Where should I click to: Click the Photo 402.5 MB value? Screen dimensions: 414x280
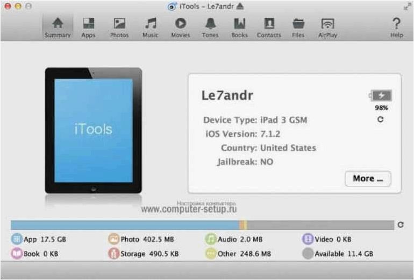[x=159, y=239]
